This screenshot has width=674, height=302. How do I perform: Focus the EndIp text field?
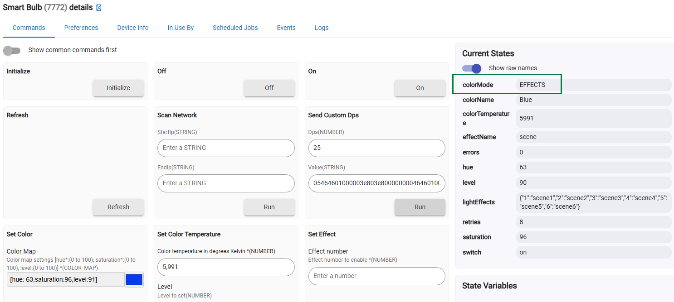pos(226,183)
